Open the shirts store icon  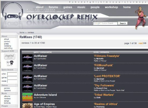pyautogui.click(x=10, y=63)
